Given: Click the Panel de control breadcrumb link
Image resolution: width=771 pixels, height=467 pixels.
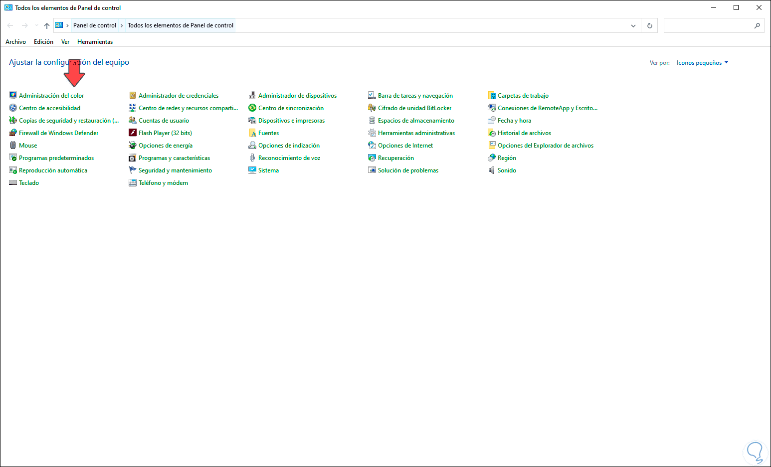Looking at the screenshot, I should (94, 25).
